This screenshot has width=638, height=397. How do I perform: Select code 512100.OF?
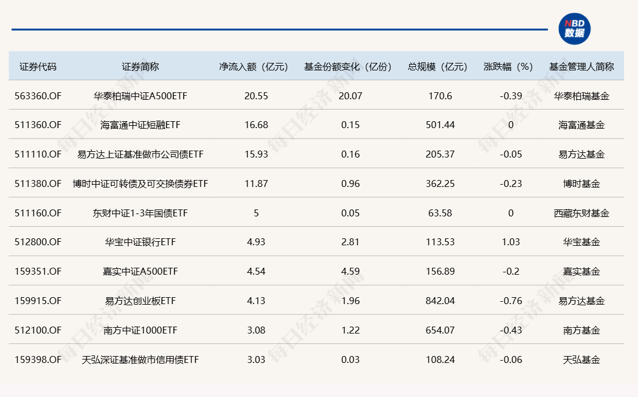(x=38, y=330)
